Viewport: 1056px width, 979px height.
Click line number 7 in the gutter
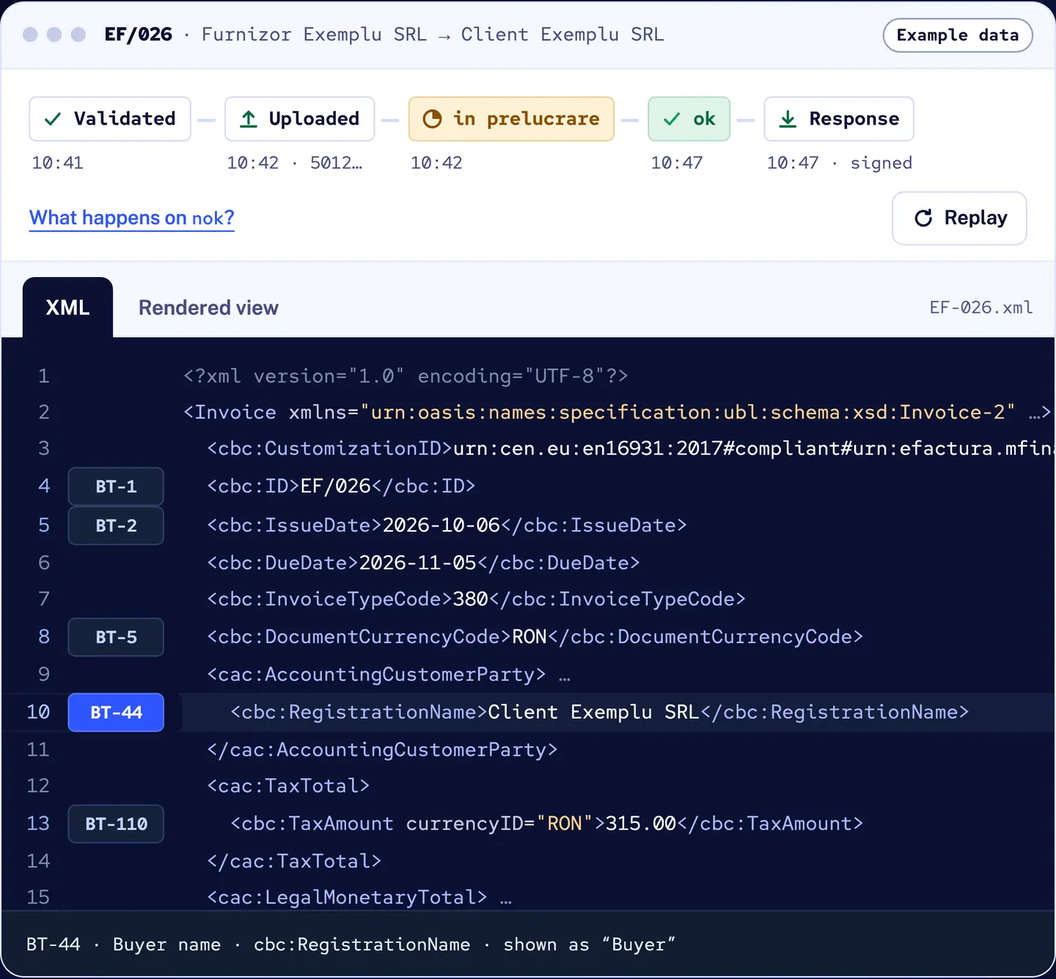click(x=44, y=599)
